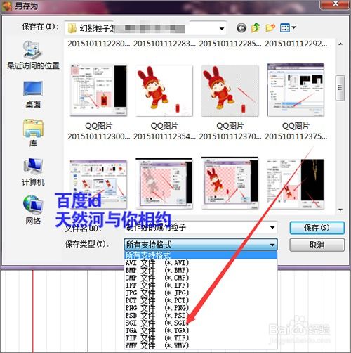
Task: Select the file named 2015101112283...
Action: point(164,44)
